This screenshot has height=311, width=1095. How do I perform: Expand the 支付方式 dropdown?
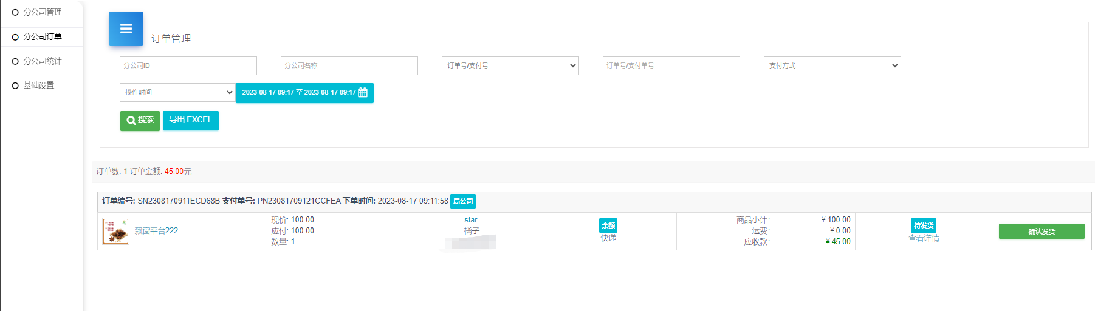pyautogui.click(x=832, y=65)
